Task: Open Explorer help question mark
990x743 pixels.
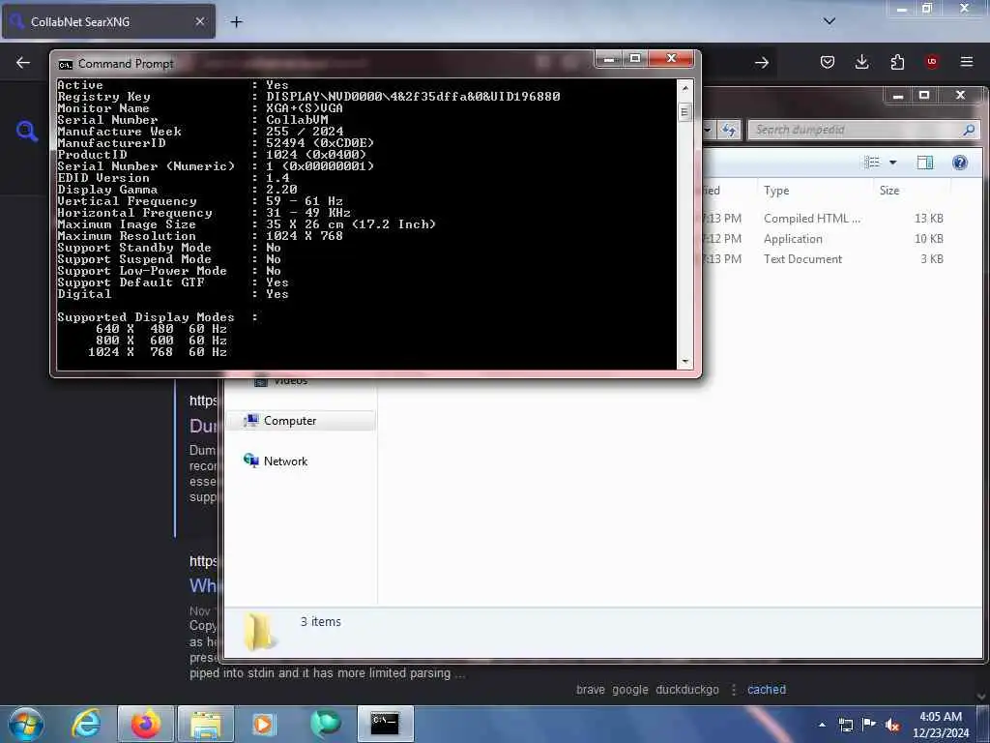Action: [960, 163]
